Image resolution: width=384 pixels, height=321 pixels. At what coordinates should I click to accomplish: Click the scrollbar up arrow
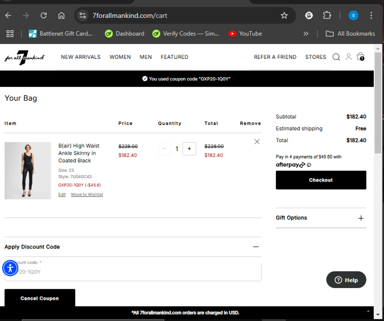point(378,48)
